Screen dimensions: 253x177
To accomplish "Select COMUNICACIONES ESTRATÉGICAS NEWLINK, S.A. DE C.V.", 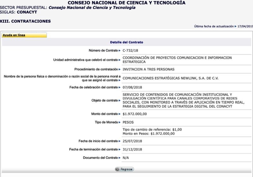I will click(170, 78).
